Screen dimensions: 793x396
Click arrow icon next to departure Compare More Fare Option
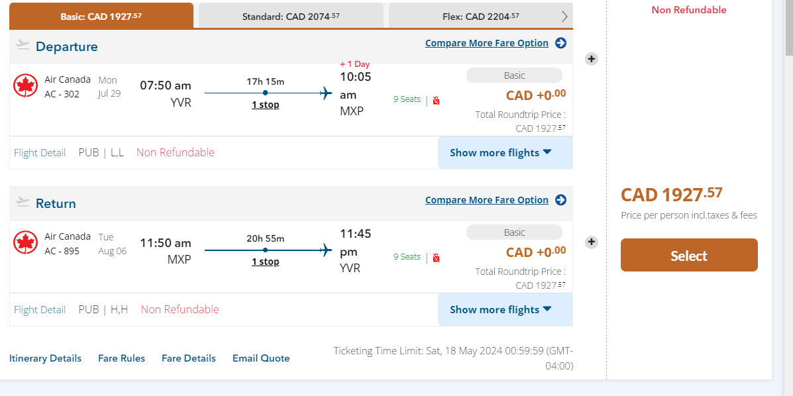[x=560, y=43]
